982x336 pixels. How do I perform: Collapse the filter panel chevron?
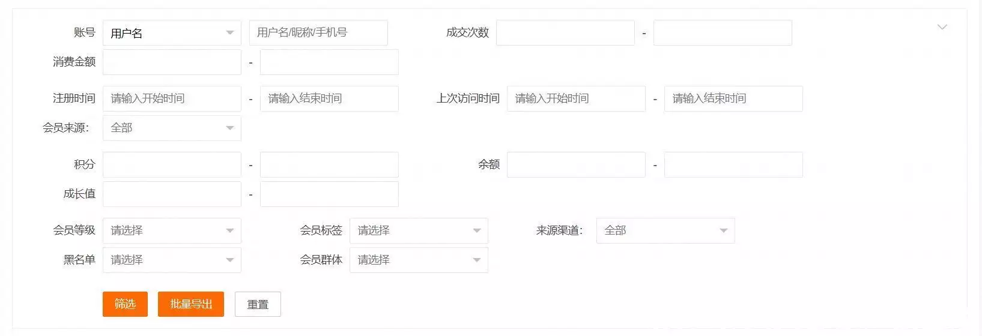[942, 27]
